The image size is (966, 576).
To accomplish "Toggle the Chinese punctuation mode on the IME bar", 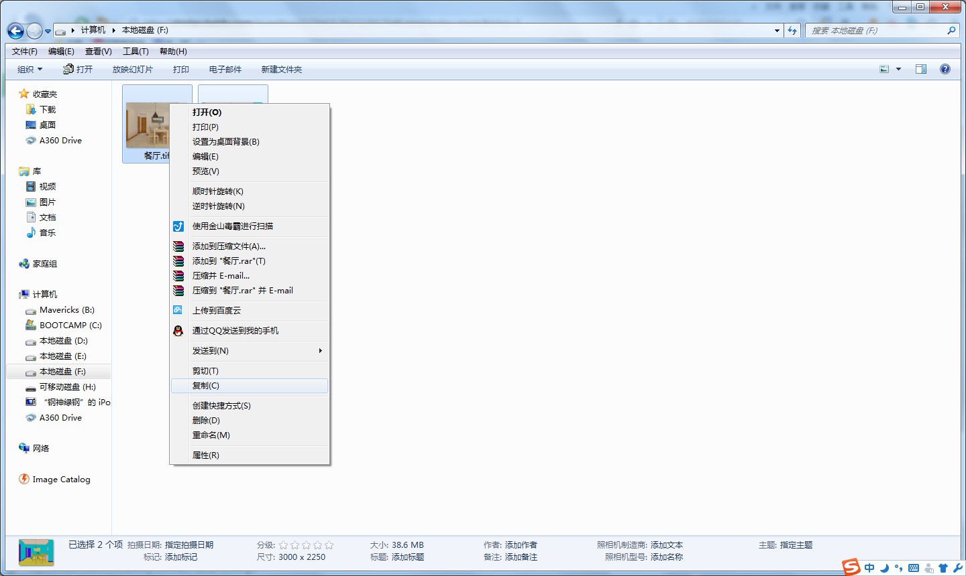I will [x=899, y=569].
